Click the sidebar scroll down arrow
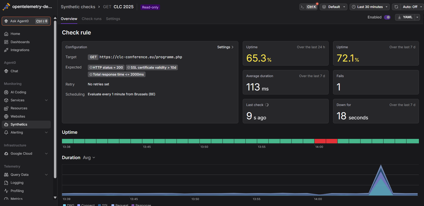This screenshot has height=206, width=424. (55, 198)
